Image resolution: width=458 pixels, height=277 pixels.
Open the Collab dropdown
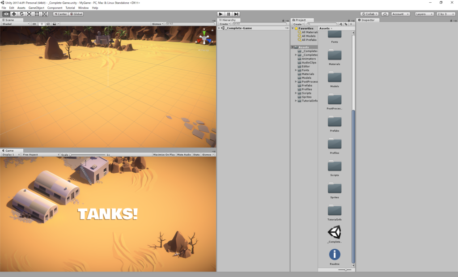[x=370, y=14]
